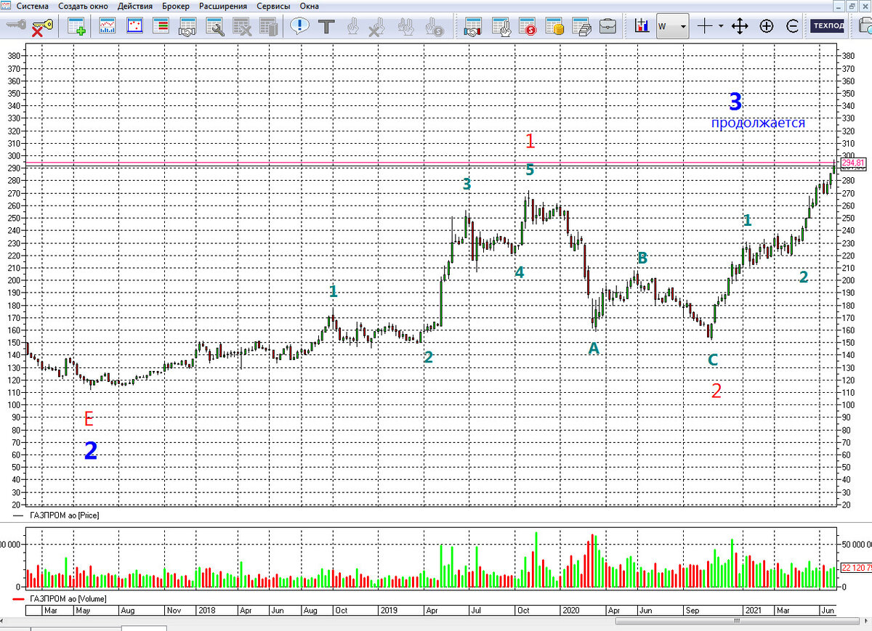Click the bold T text icon
872x631 pixels.
pyautogui.click(x=326, y=28)
